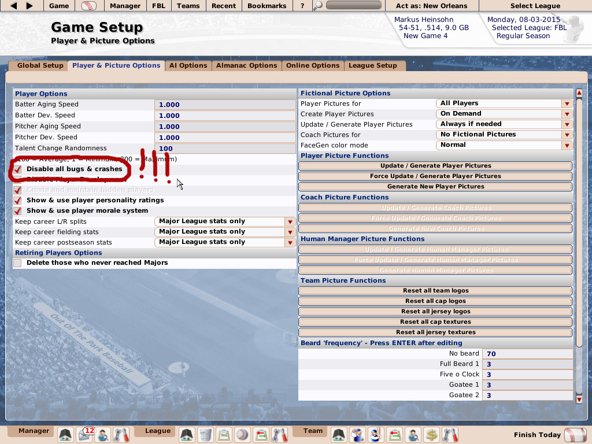Screen dimensions: 592x444
Task: Change the FaceGen color mode dropdown
Action: [567, 145]
